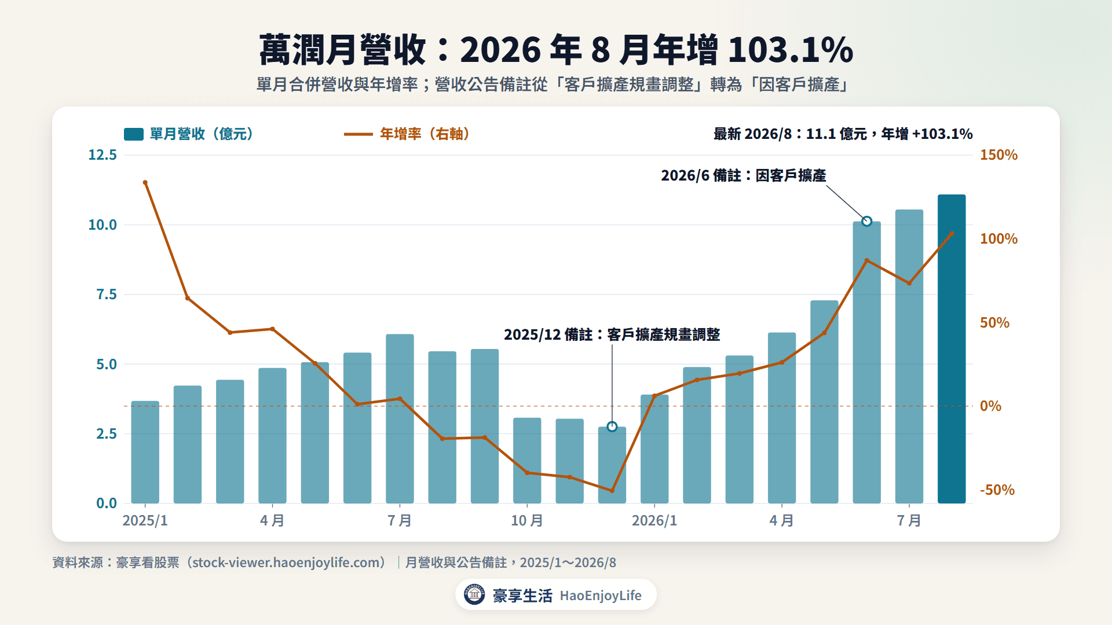Click the legend label 單月營收（億元）

click(202, 134)
